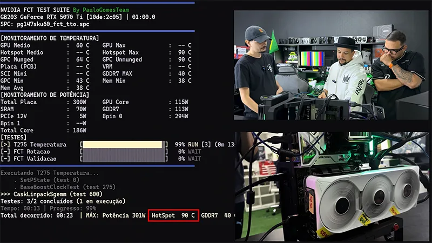Screen dimensions: 432x243
Task: Select the 'Hotspot Medio' row label
Action: (22, 52)
